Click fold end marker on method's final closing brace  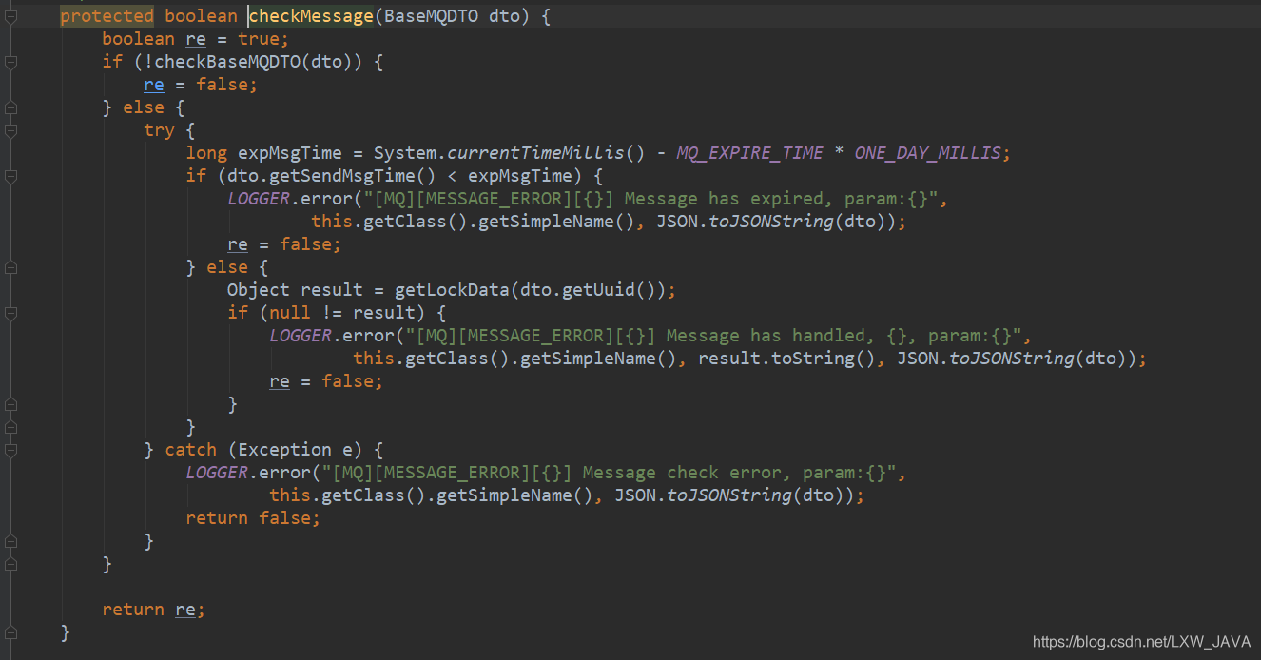10,632
